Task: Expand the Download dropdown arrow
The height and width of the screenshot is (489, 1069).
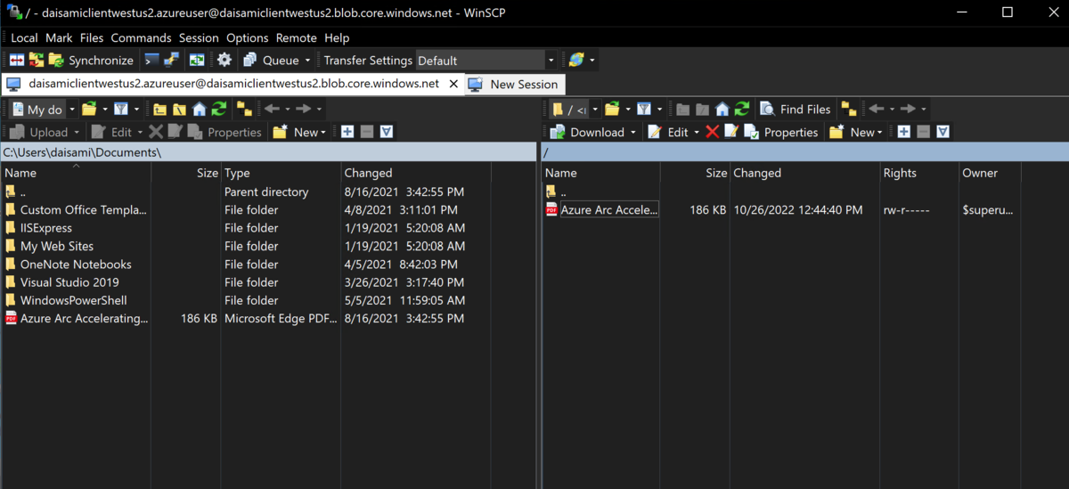Action: (x=633, y=132)
